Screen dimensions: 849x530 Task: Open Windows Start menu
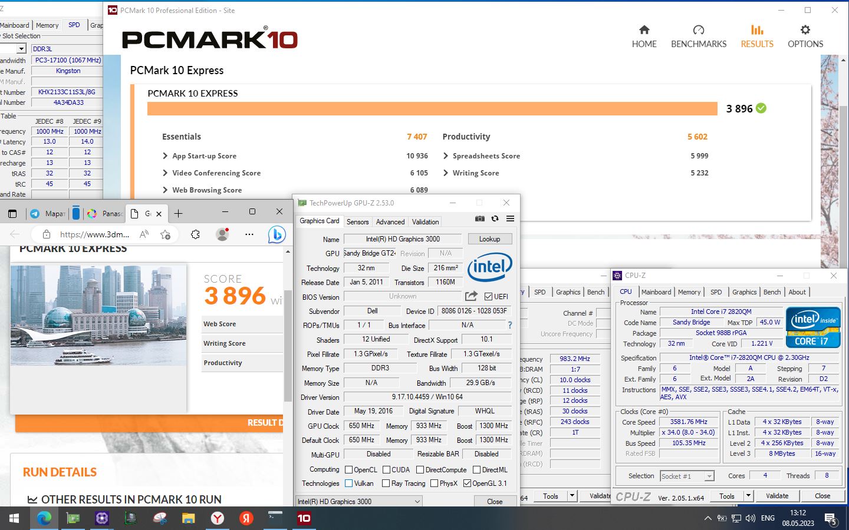[x=14, y=518]
